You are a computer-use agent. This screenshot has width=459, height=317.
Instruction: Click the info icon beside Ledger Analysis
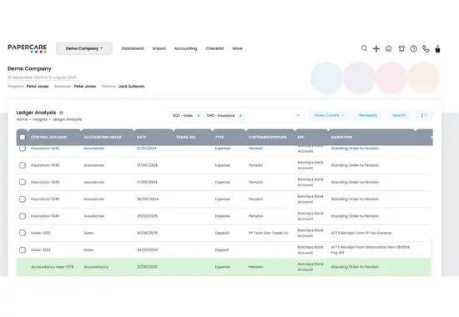click(61, 113)
